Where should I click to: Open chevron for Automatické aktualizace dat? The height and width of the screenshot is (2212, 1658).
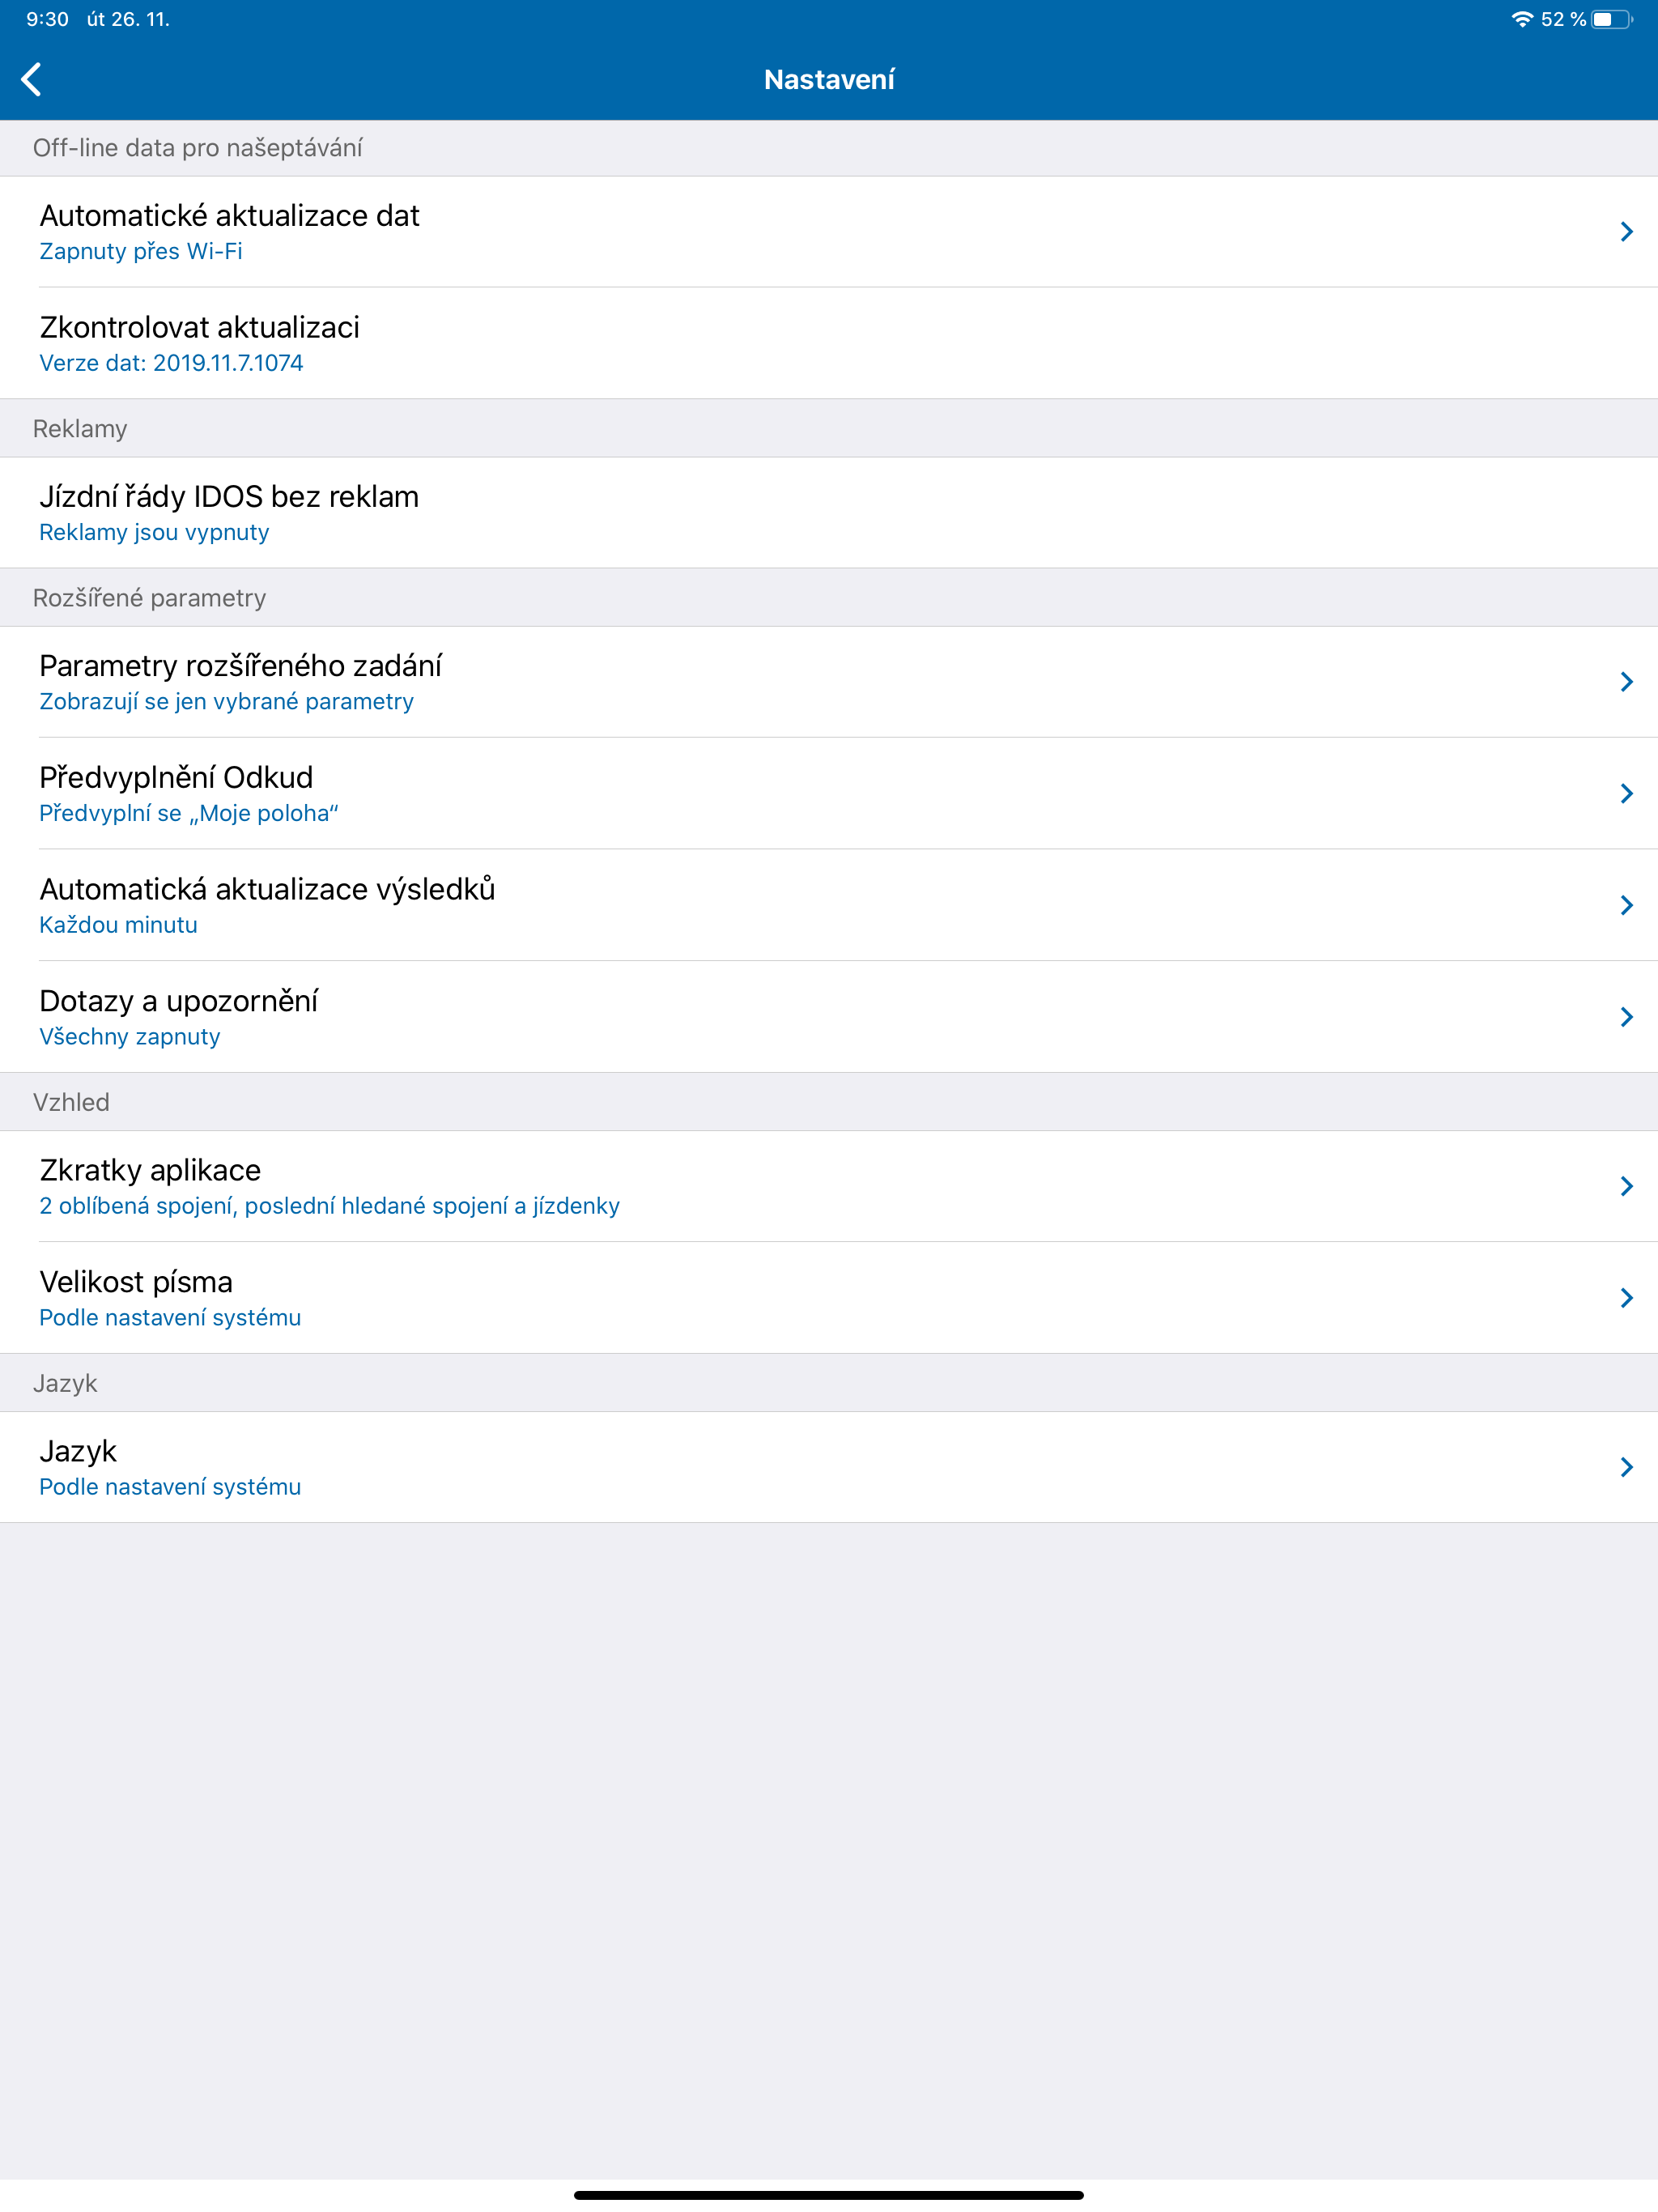(1626, 232)
